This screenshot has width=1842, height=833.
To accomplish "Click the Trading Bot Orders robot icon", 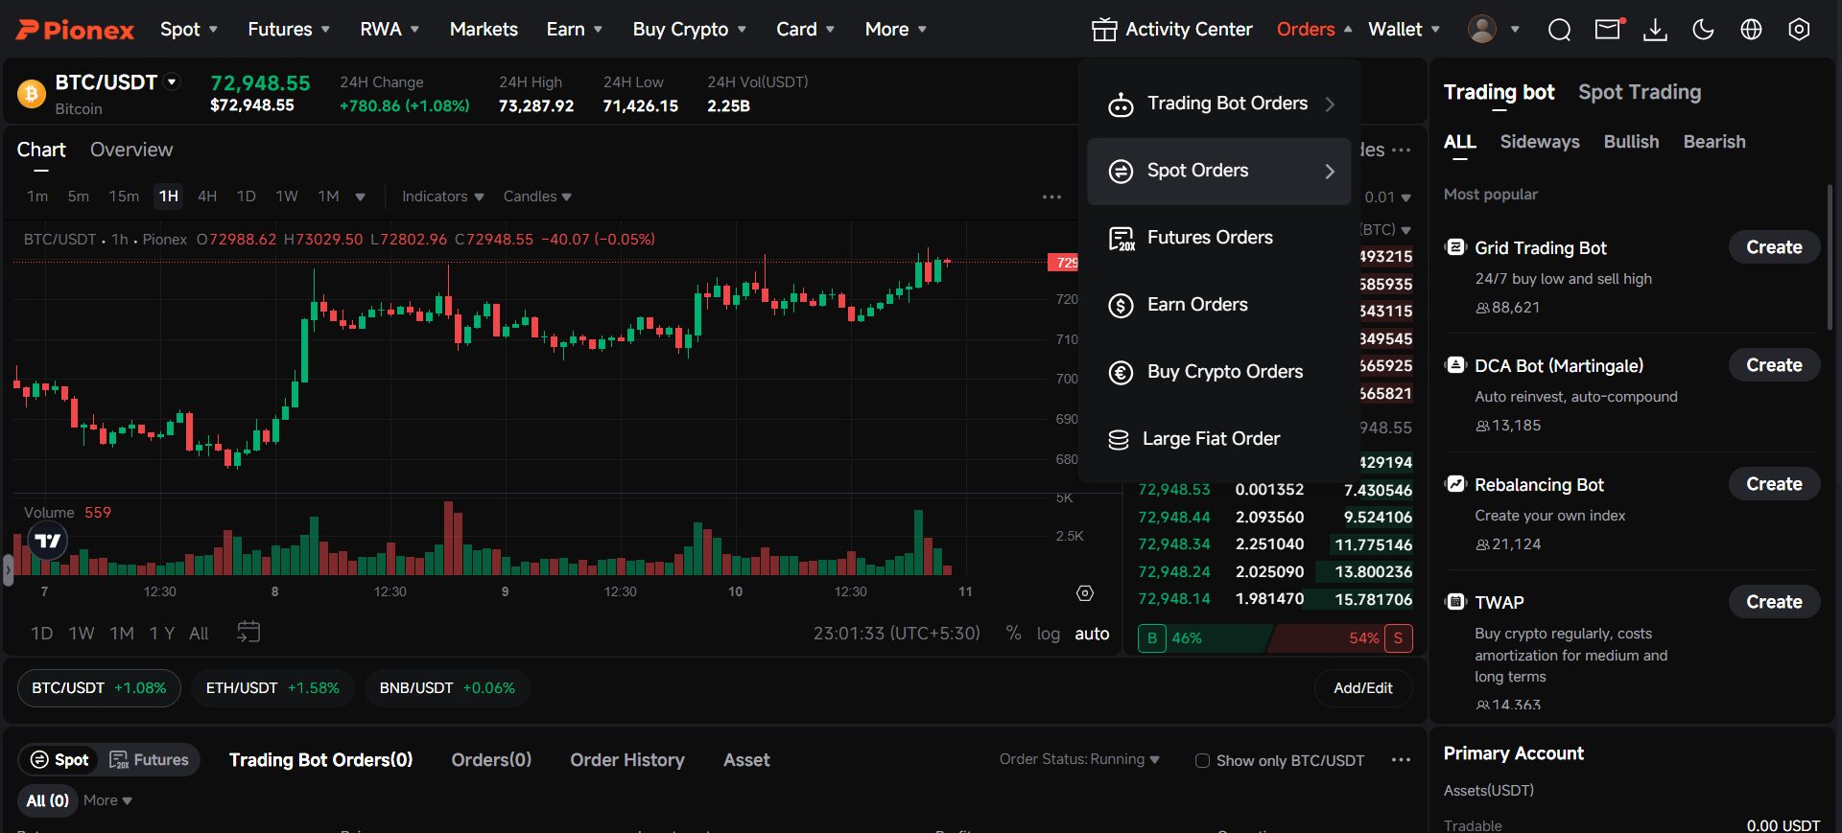I will tap(1121, 104).
